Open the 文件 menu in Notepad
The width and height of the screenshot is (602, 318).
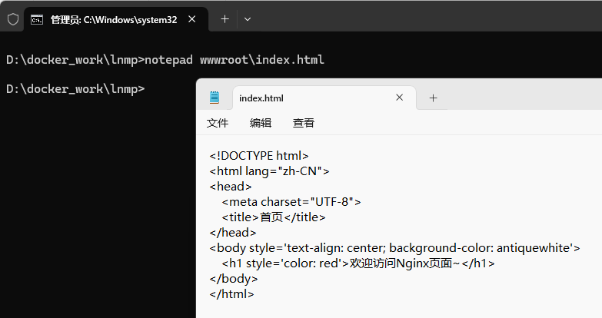coord(218,123)
